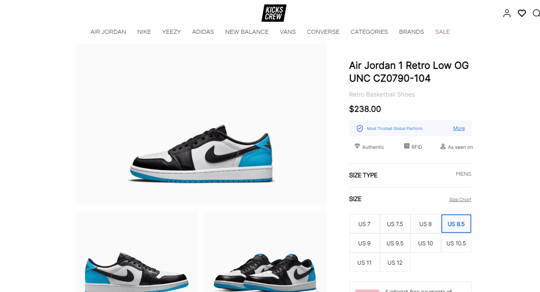Open the BRANDS menu

pyautogui.click(x=411, y=32)
